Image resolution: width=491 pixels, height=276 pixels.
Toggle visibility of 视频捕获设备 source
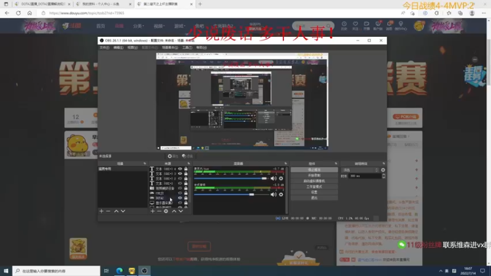tap(180, 188)
